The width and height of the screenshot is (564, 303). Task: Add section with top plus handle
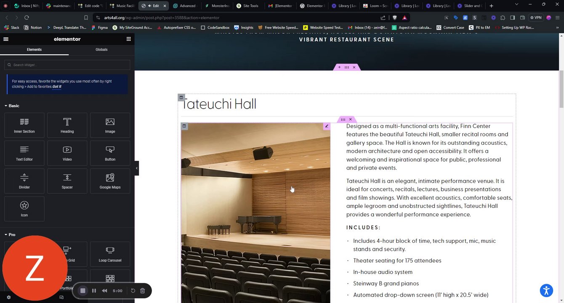point(339,67)
